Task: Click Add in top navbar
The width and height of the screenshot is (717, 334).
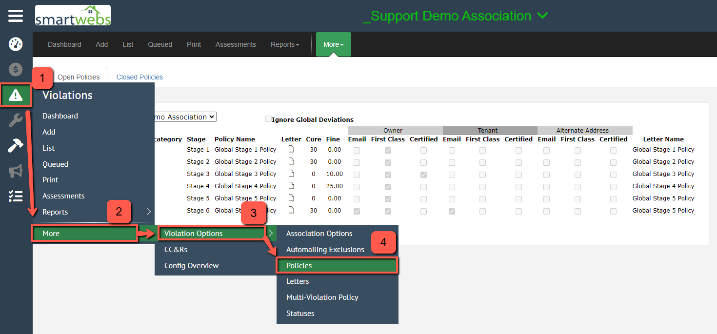Action: click(102, 44)
